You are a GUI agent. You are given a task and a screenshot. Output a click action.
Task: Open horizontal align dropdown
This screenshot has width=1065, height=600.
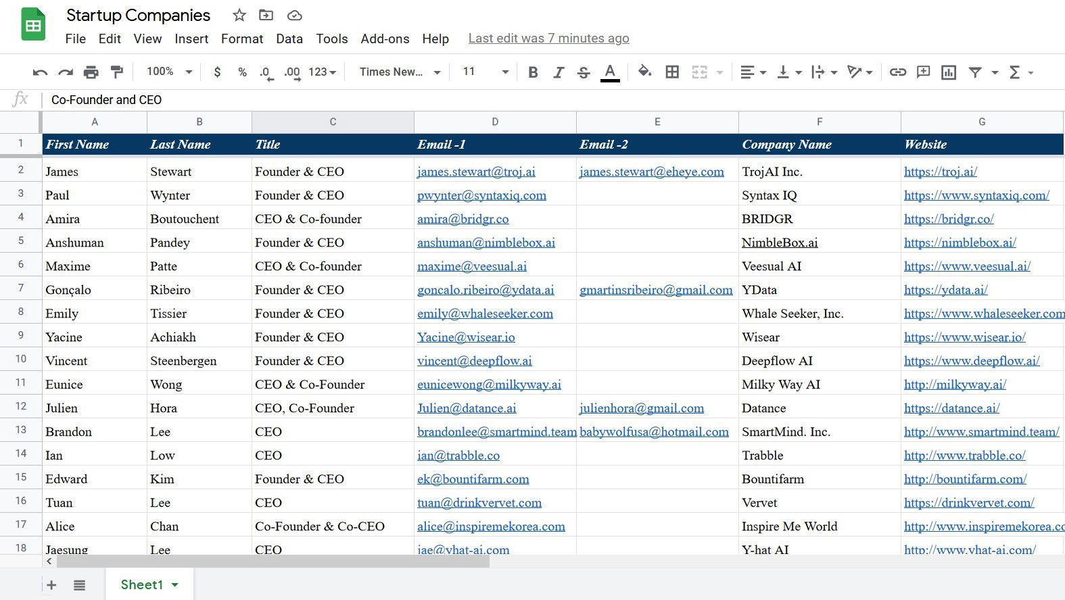(753, 72)
